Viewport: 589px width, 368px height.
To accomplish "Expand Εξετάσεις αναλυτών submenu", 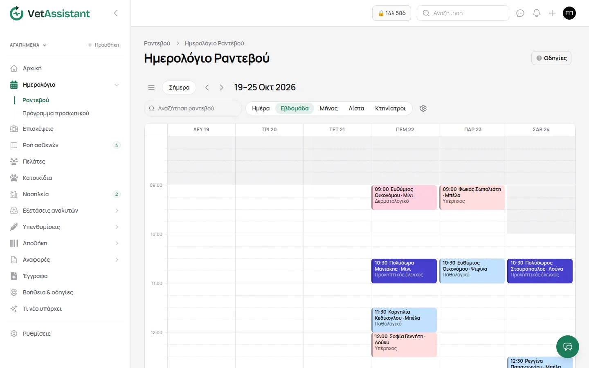I will coord(117,211).
